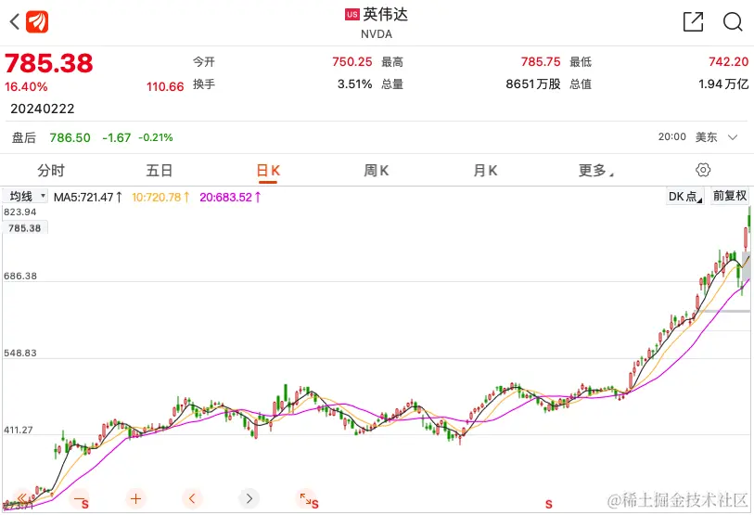
Task: Click the NVDA ticker symbol
Action: coord(376,34)
